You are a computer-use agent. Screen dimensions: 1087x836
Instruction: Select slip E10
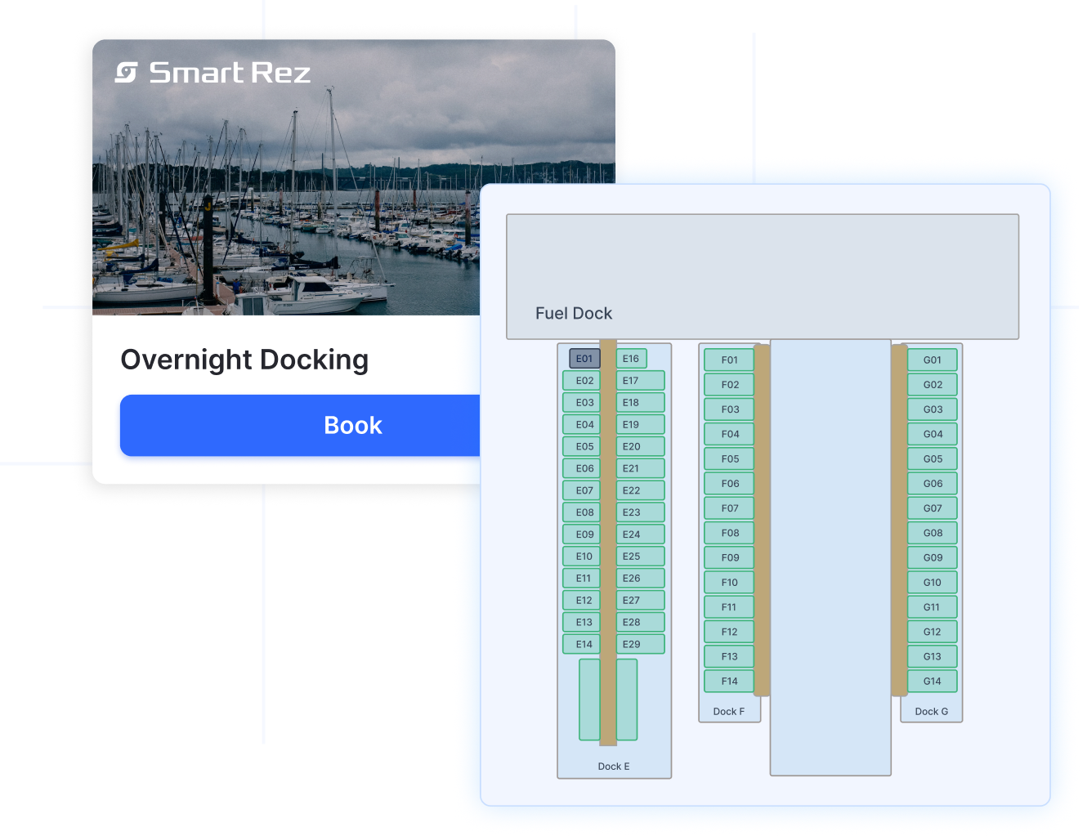pos(581,557)
